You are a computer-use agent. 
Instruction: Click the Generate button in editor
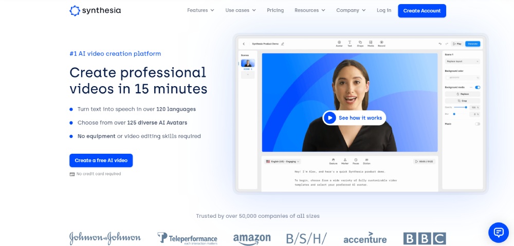click(473, 44)
